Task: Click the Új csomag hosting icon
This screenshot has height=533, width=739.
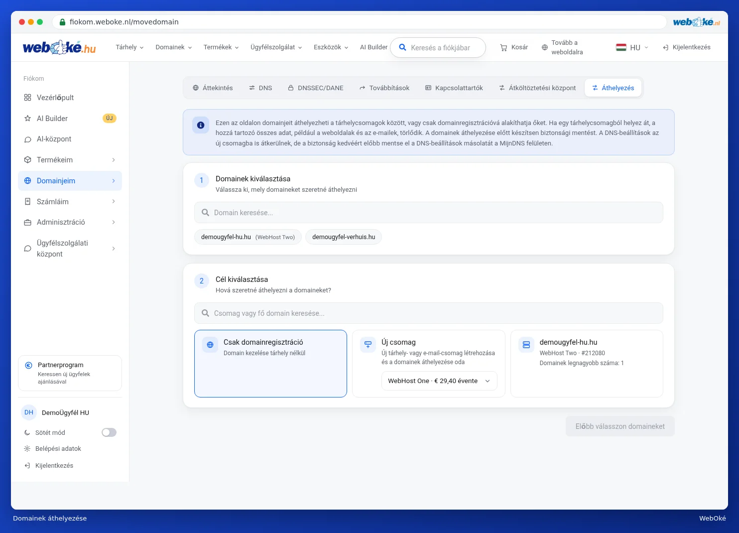Action: pos(368,345)
